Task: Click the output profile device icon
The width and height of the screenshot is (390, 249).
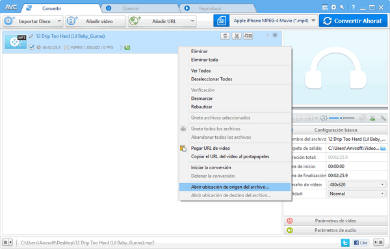Action: pyautogui.click(x=221, y=21)
